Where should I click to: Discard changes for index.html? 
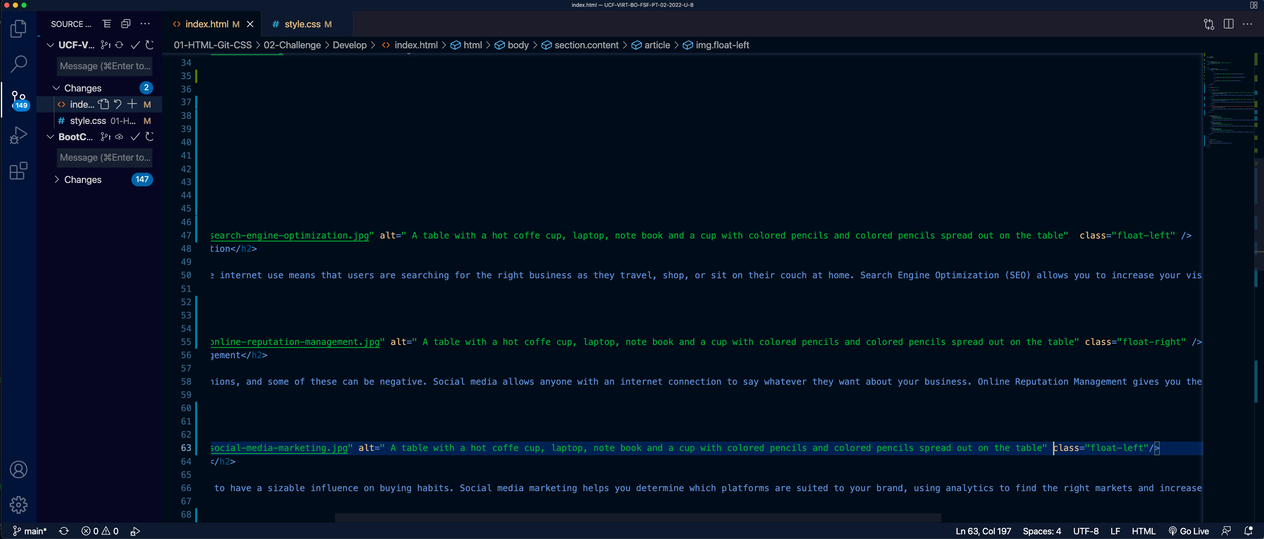click(118, 104)
